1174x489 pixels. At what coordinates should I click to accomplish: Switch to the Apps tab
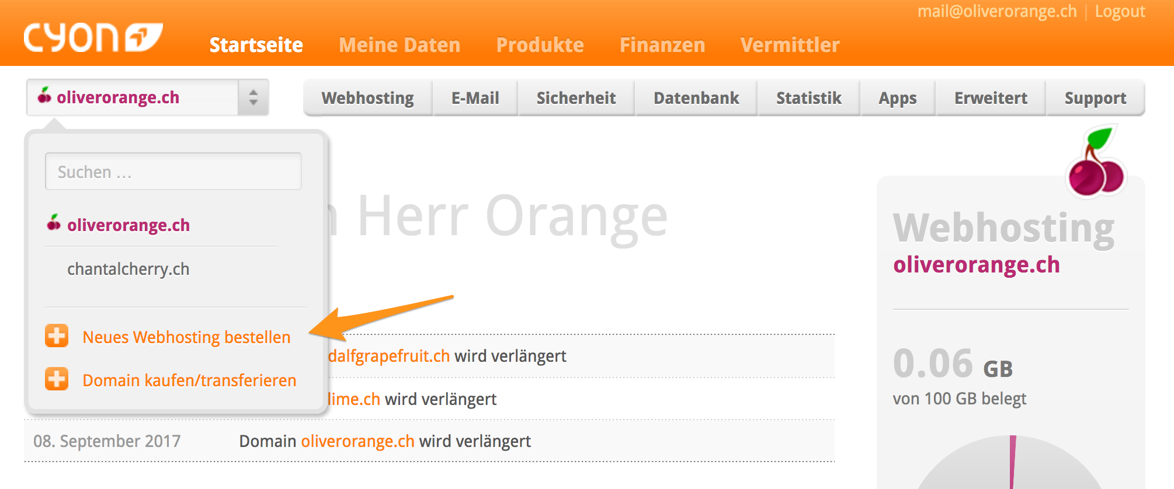(898, 98)
